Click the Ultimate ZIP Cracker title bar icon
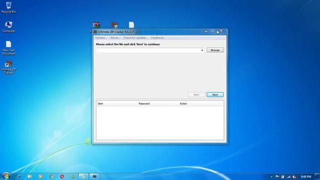This screenshot has width=320, height=180. coord(95,32)
